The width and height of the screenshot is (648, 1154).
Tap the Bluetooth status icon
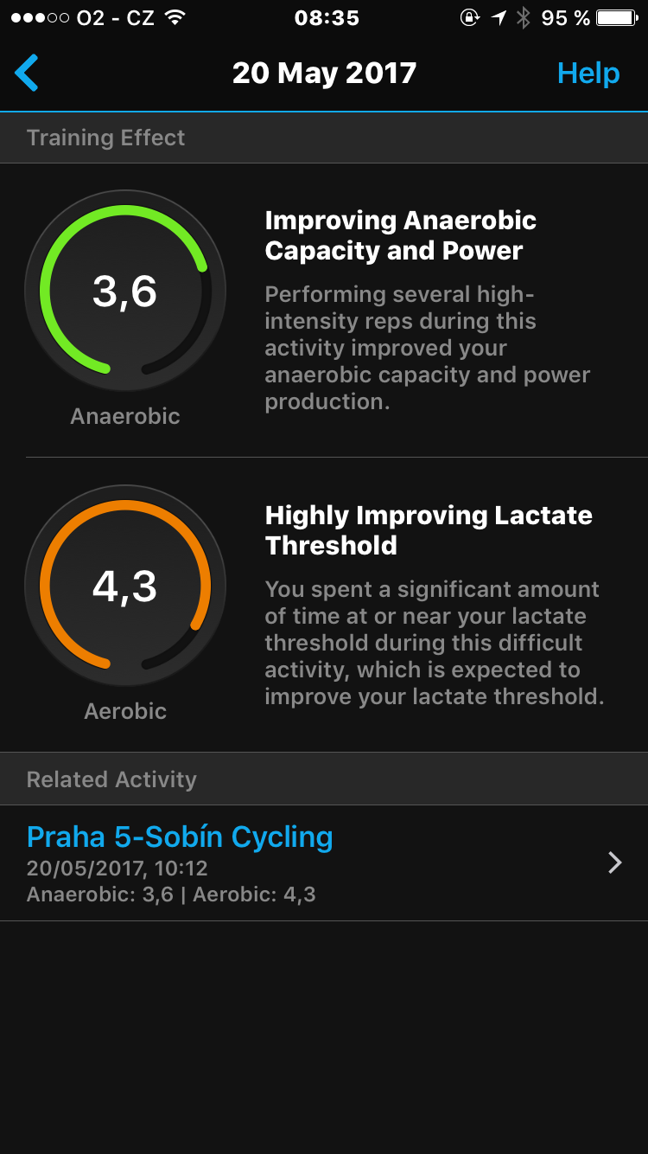tap(523, 18)
